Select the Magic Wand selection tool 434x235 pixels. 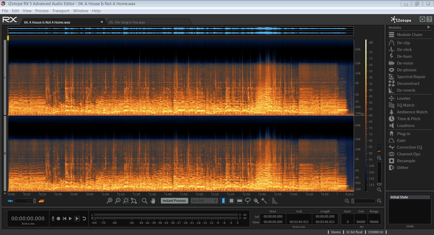(x=264, y=201)
